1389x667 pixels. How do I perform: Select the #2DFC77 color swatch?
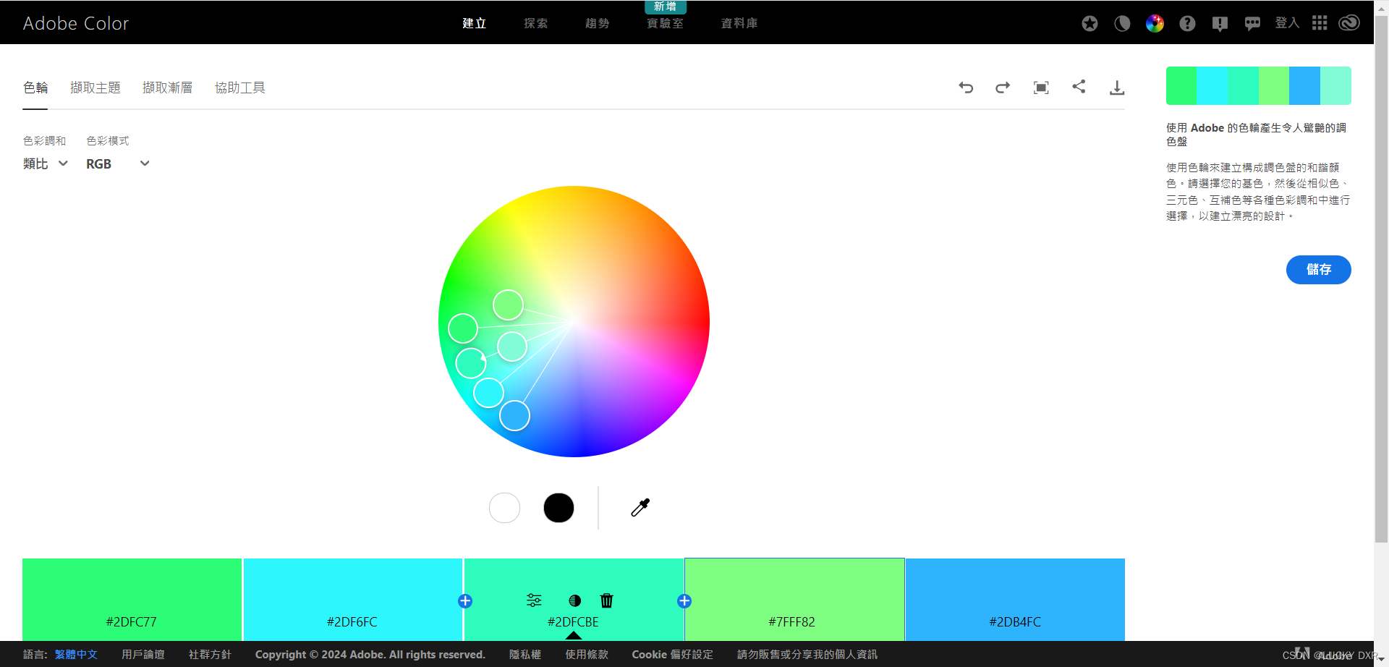point(132,600)
